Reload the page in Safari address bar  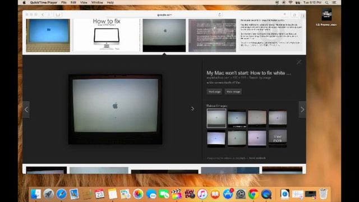[219, 15]
